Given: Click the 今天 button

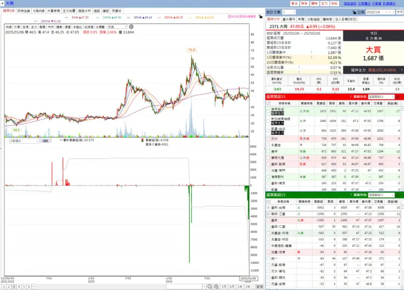Looking at the screenshot, I should pyautogui.click(x=400, y=12).
